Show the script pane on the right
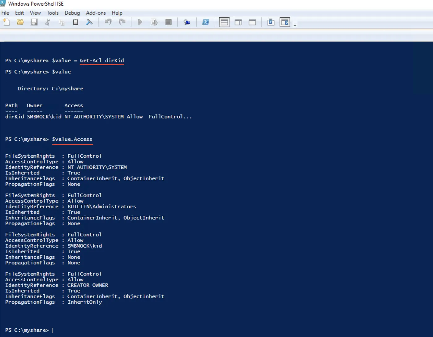 tap(238, 22)
